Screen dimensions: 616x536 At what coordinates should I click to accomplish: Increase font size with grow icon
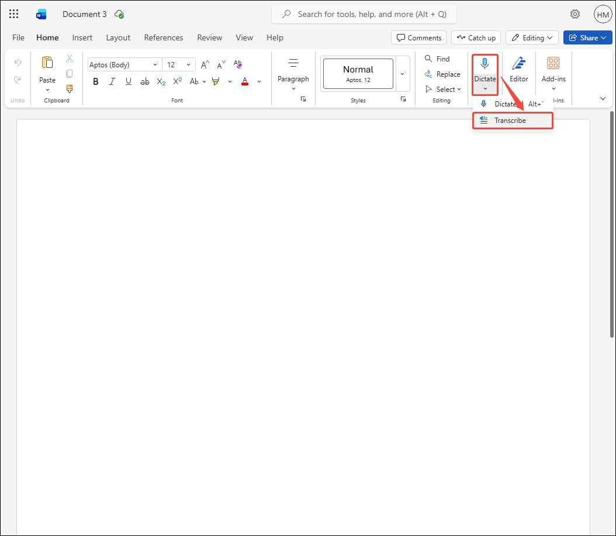[205, 64]
